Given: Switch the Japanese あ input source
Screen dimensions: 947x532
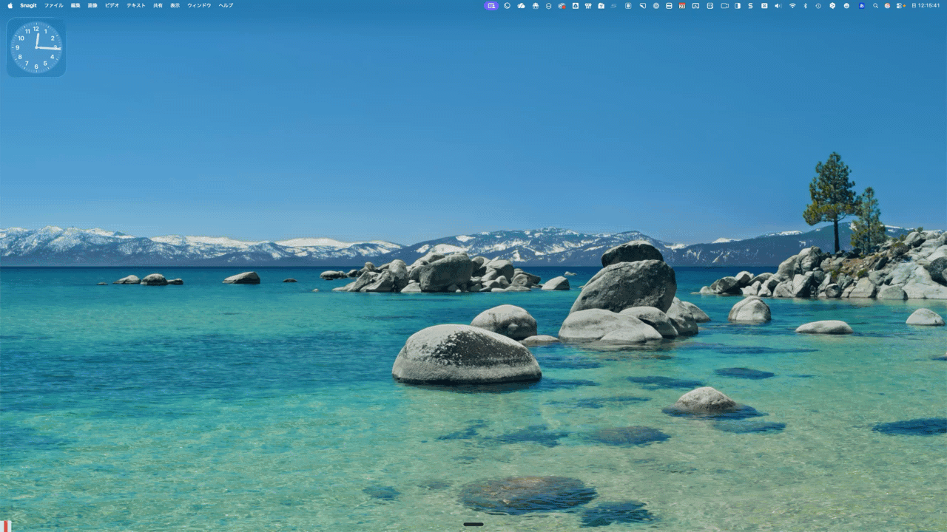Looking at the screenshot, I should pos(862,5).
